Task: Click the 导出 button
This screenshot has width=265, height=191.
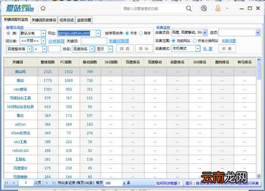Action: [x=144, y=49]
